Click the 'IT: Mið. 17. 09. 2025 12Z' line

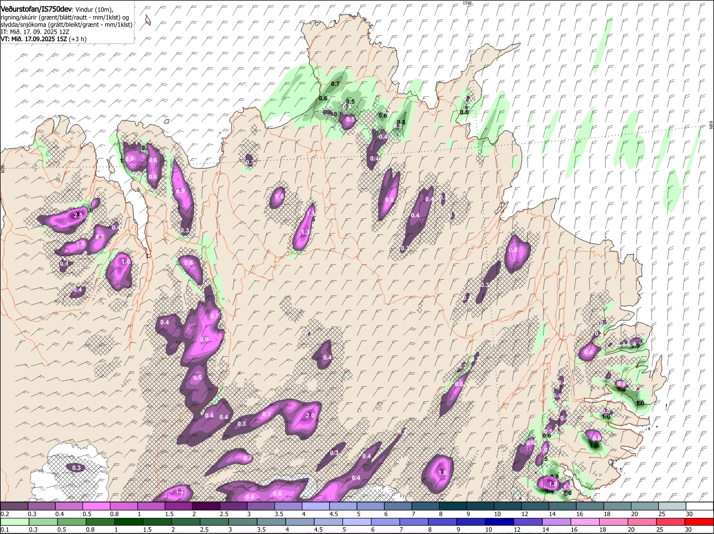(35, 32)
